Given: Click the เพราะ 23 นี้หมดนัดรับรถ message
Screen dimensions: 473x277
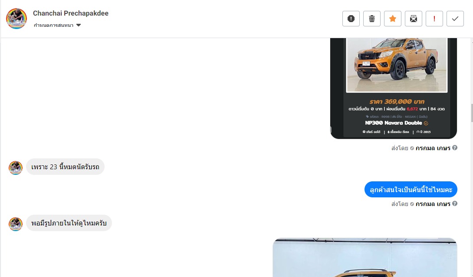Looking at the screenshot, I should pyautogui.click(x=65, y=167).
